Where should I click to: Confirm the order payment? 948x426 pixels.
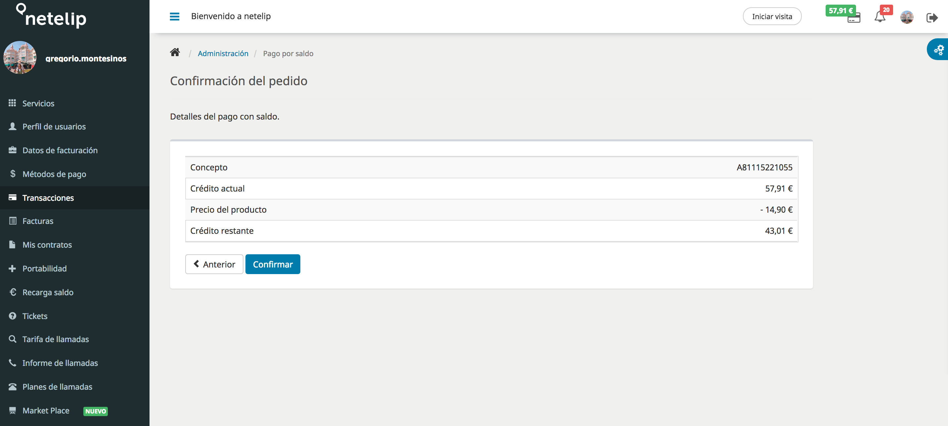tap(273, 264)
